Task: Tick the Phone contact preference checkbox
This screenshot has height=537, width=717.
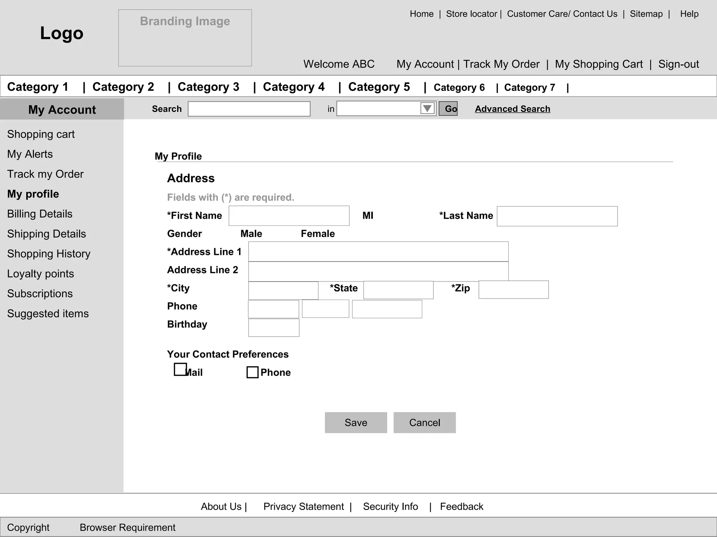Action: [252, 372]
